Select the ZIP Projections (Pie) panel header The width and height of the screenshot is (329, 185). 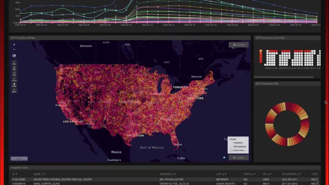pos(267,84)
